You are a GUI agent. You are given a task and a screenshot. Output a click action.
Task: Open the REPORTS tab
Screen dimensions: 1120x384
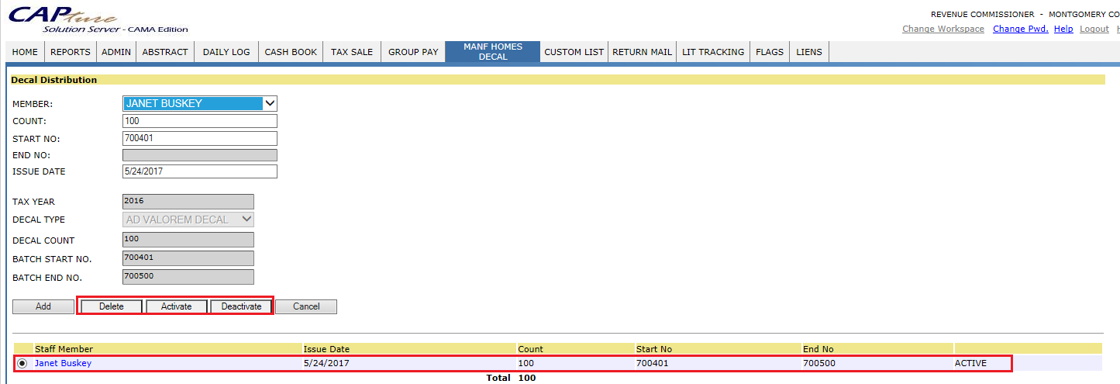coord(70,52)
